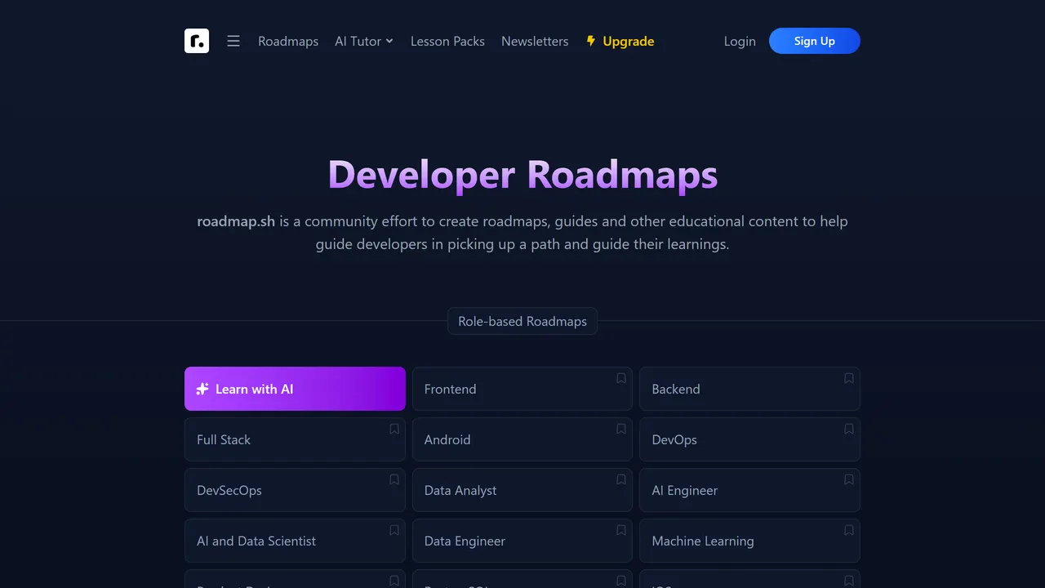
Task: Click the Learn with AI button
Action: 295,389
